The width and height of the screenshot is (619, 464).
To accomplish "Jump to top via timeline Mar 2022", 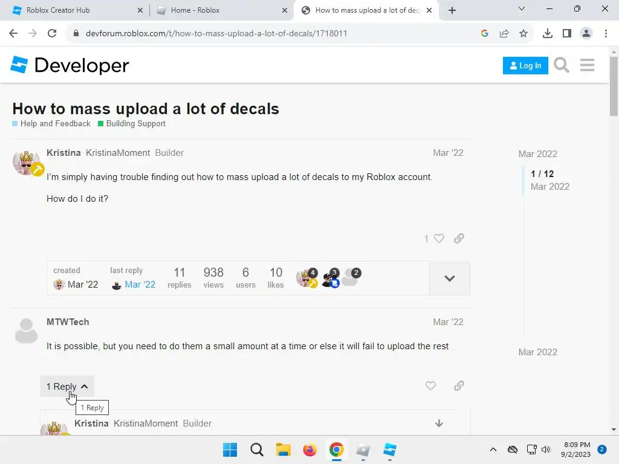I will (537, 154).
